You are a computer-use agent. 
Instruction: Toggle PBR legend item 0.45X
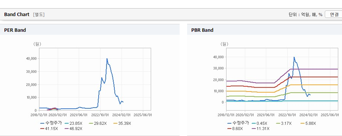coord(259,123)
